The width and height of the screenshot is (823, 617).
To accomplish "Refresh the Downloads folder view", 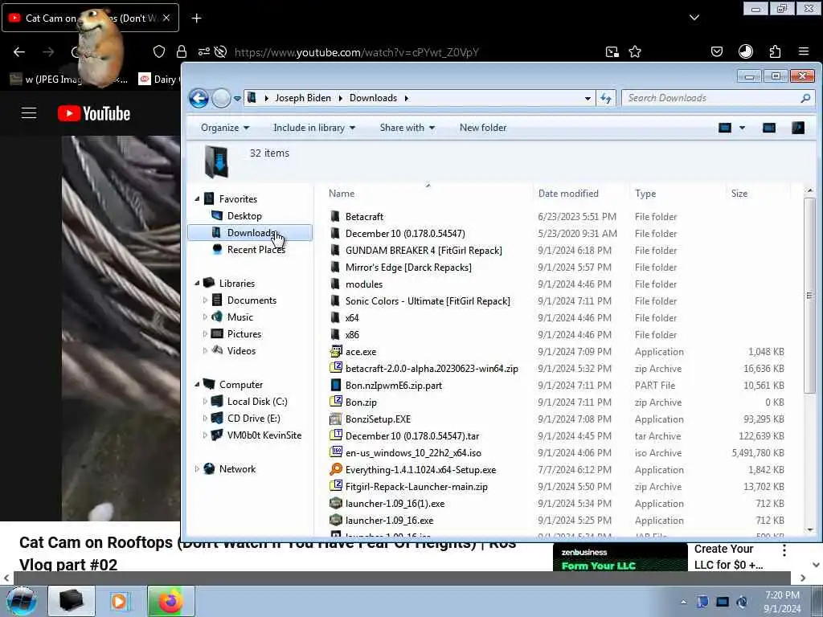I will [606, 98].
